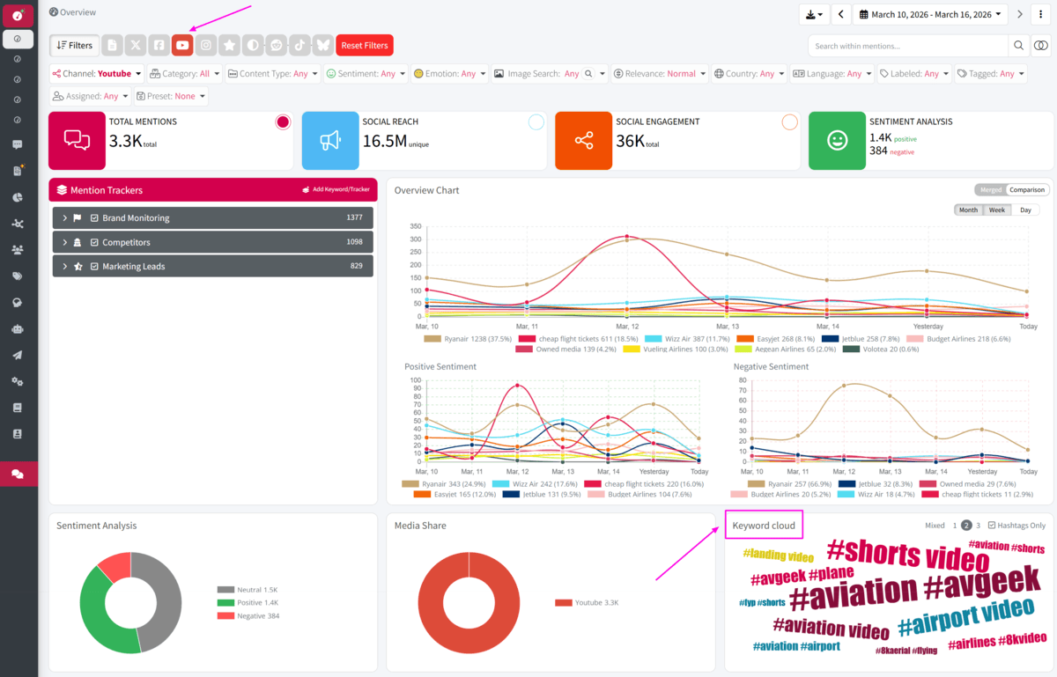The width and height of the screenshot is (1057, 677).
Task: Toggle Social Engagement card circle indicator
Action: pos(790,122)
